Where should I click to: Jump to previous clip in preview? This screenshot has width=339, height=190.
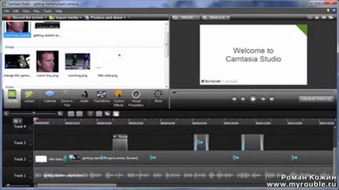pyautogui.click(x=234, y=99)
